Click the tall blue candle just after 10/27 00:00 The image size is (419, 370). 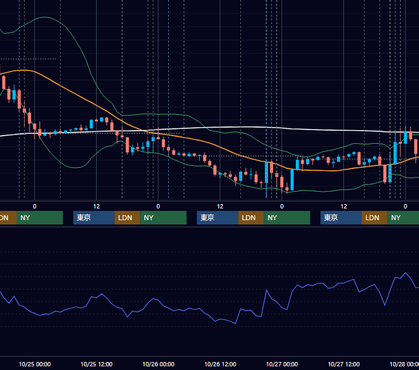(292, 179)
